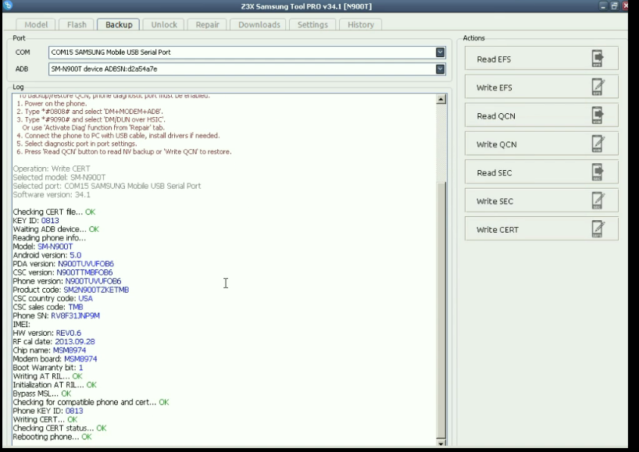Screen dimensions: 639x452
Task: Click the 'Checking CERT status... OK' line
Action: (59, 429)
